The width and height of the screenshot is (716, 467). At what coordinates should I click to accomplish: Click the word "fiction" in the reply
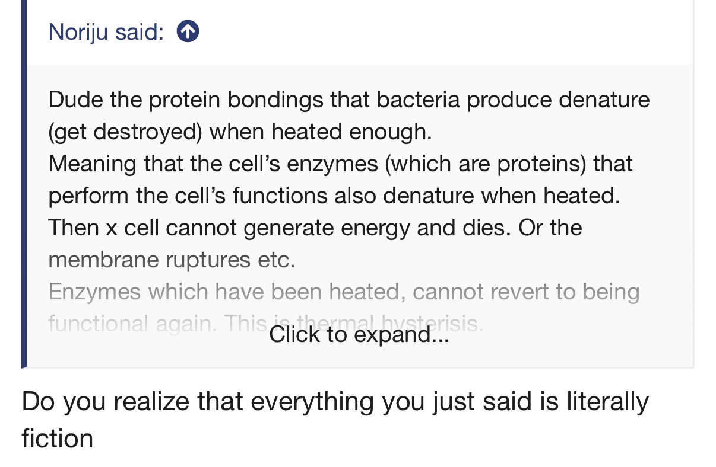(58, 439)
